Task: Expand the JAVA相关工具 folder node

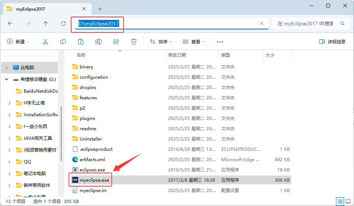Action: coord(10,138)
